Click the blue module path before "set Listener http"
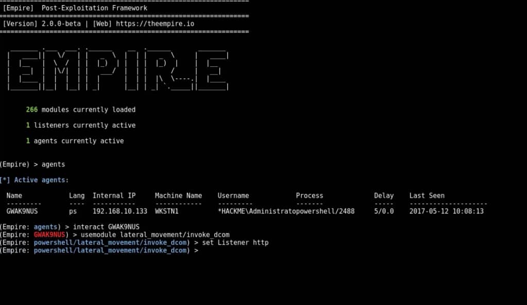527x305 pixels. [110, 243]
